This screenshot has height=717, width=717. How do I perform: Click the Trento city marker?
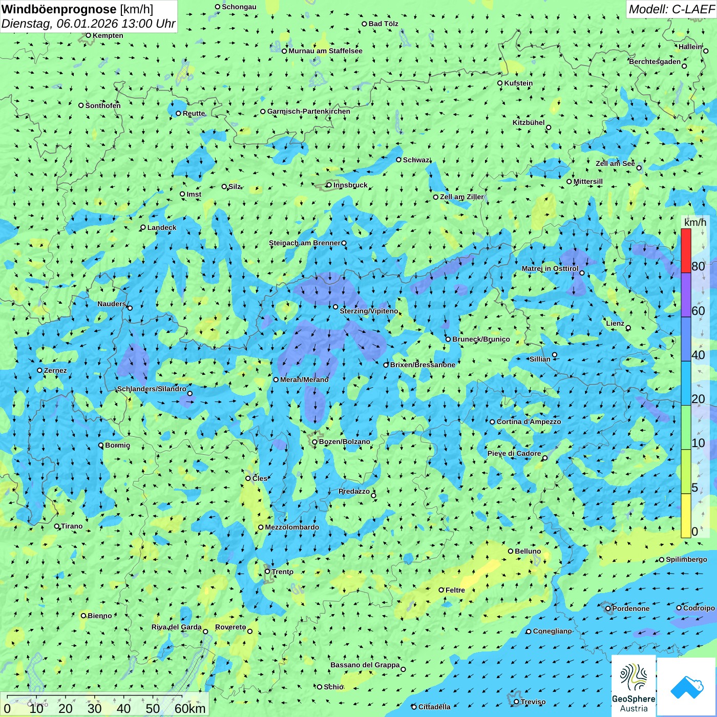coord(267,572)
